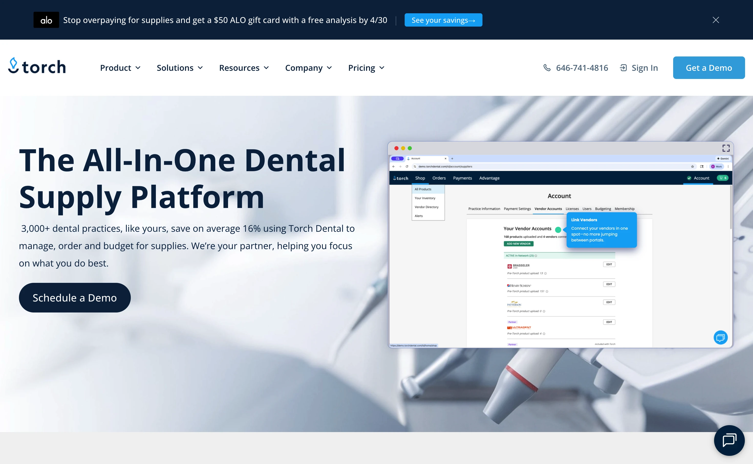Switch to the Vendor Accounts tab

click(548, 209)
